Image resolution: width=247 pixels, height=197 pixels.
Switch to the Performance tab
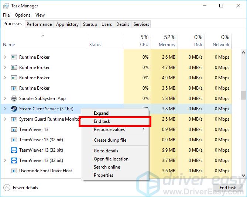point(39,24)
